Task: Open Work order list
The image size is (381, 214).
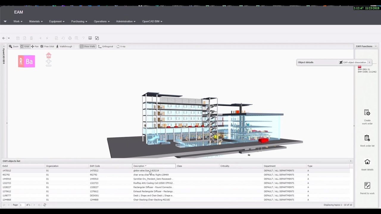Action: (x=367, y=141)
